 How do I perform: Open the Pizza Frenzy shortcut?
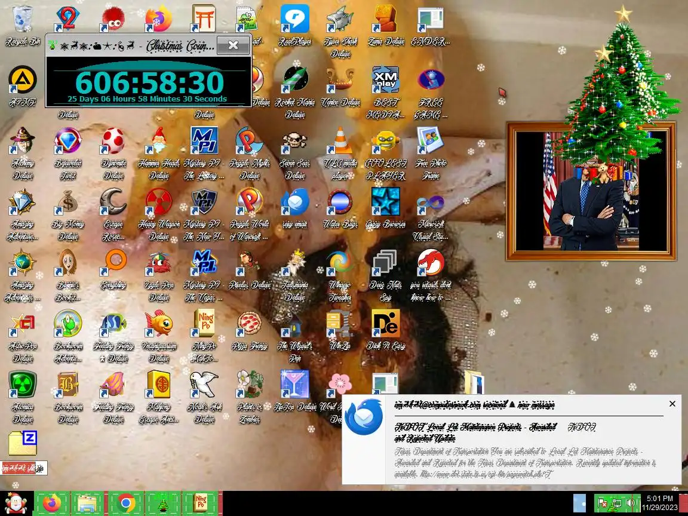pyautogui.click(x=250, y=330)
